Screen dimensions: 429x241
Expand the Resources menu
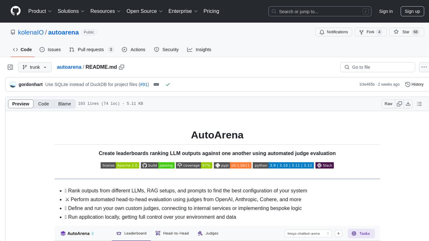tap(106, 11)
